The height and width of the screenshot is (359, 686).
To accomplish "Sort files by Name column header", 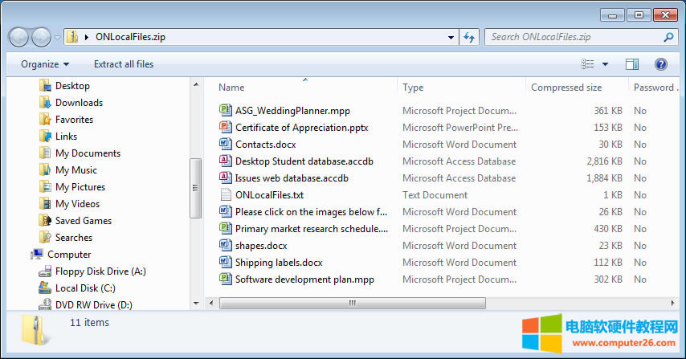I will click(x=305, y=88).
